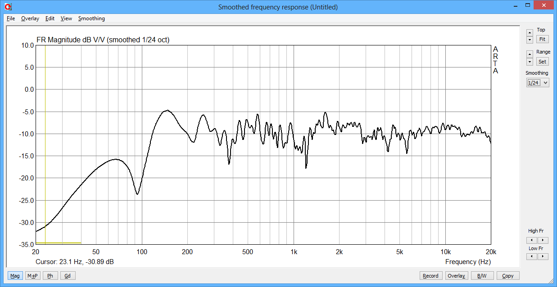This screenshot has width=557, height=287.
Task: Click the Fit button
Action: click(542, 40)
